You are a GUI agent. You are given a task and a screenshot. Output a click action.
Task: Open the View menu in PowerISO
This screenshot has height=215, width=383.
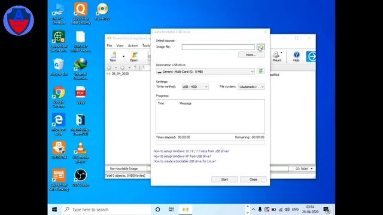tap(120, 45)
